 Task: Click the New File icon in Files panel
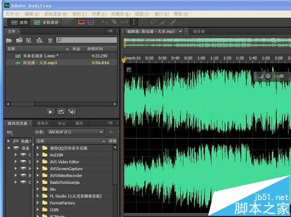point(29,40)
